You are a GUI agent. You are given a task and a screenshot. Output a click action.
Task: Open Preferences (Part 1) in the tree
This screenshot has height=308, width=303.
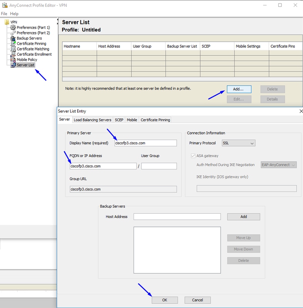33,27
